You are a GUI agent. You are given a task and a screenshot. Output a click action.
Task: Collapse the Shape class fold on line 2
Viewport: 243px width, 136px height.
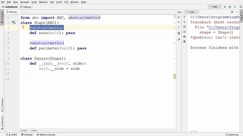pyautogui.click(x=19, y=23)
